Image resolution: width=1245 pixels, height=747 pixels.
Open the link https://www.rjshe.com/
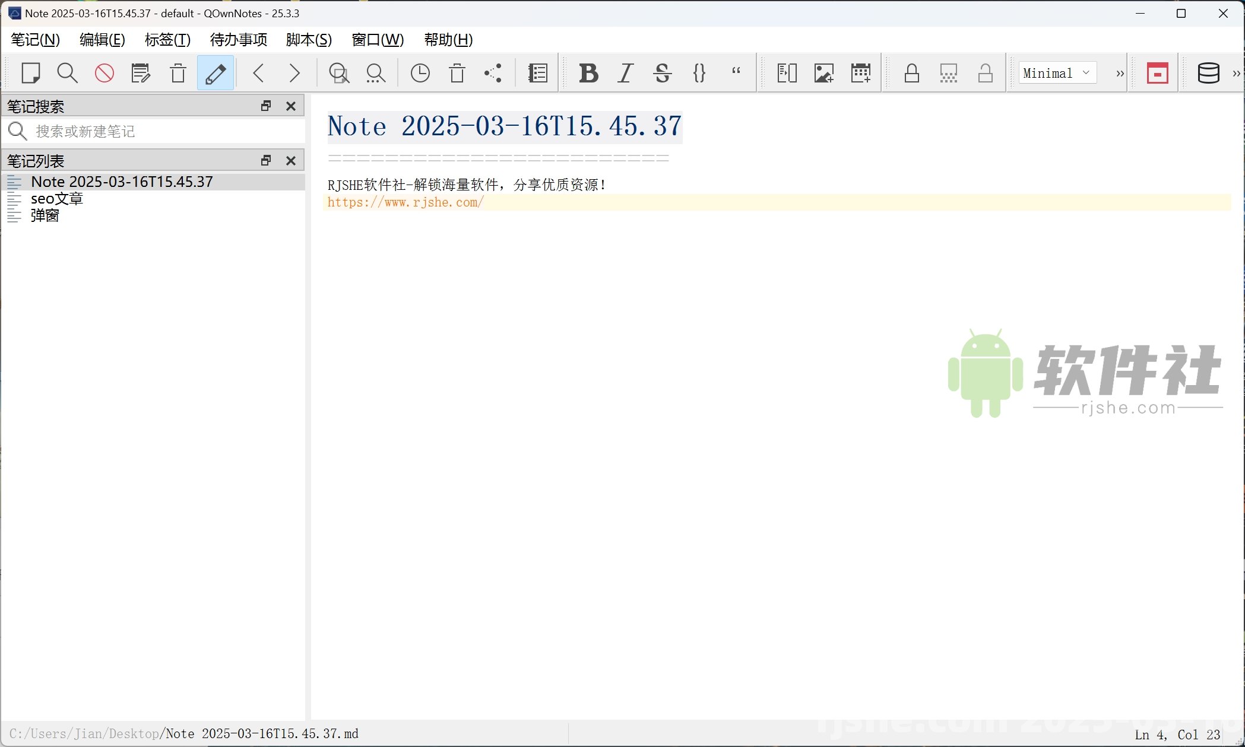coord(406,202)
